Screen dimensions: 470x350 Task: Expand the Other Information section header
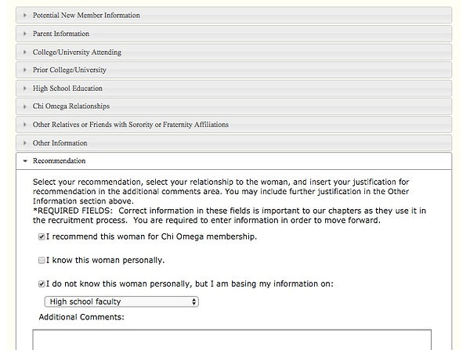pyautogui.click(x=233, y=143)
